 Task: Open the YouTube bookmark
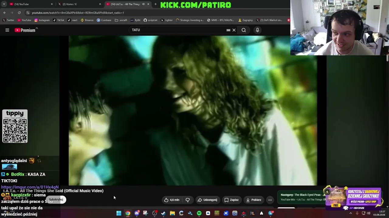[24, 20]
